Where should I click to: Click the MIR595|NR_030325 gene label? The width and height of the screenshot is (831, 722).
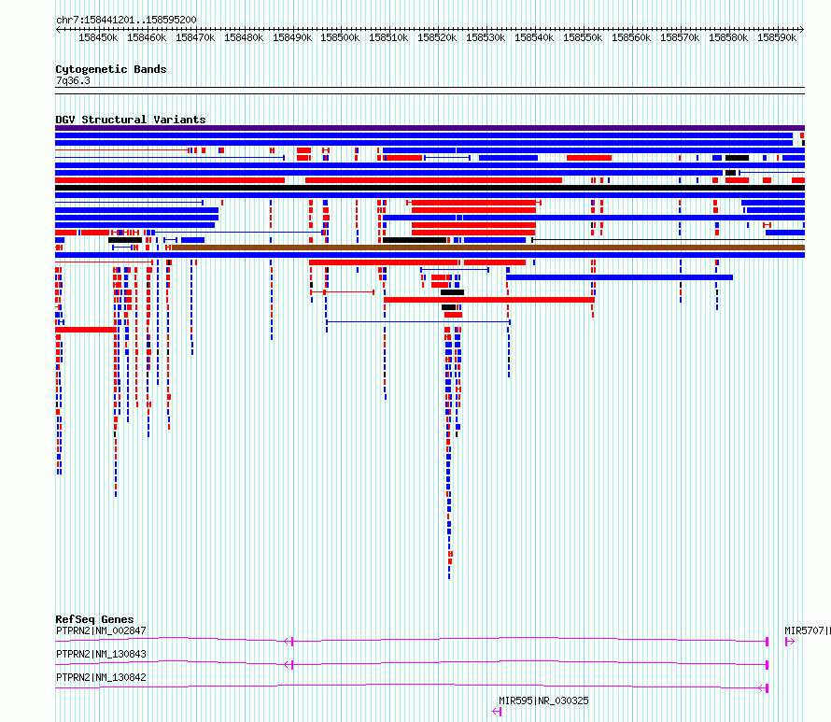pos(543,701)
